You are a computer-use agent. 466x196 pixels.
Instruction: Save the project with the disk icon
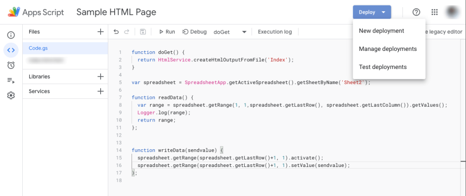coord(143,32)
